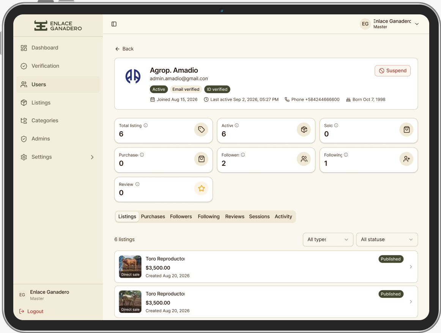Click the Reviews card star icon
The width and height of the screenshot is (441, 333).
202,188
